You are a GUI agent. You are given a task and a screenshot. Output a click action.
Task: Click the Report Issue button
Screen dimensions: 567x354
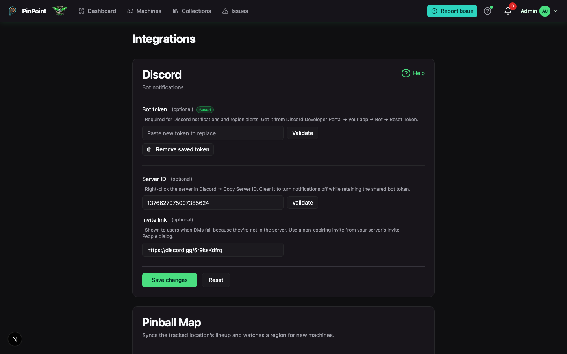[x=452, y=11]
